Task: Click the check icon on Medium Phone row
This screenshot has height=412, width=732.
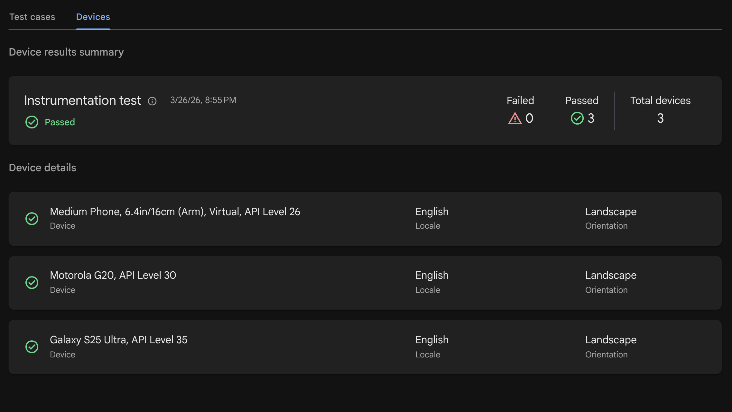Action: coord(32,218)
